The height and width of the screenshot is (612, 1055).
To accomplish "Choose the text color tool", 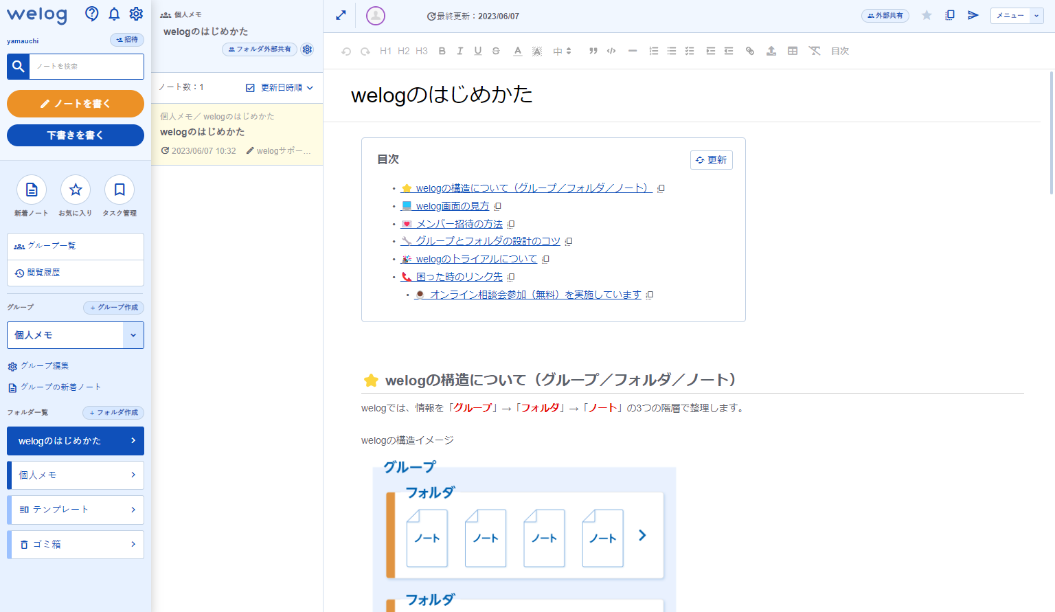I will [518, 51].
